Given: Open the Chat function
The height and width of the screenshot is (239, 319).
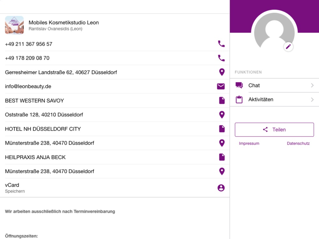Looking at the screenshot, I should pos(274,85).
